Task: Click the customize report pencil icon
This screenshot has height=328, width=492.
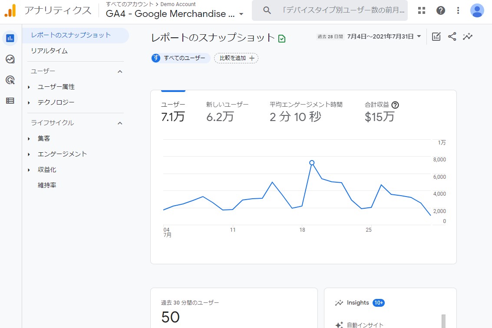Action: [436, 36]
